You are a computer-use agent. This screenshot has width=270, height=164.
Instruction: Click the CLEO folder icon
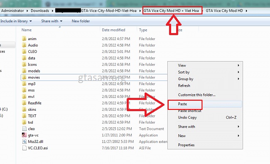coord(24,52)
